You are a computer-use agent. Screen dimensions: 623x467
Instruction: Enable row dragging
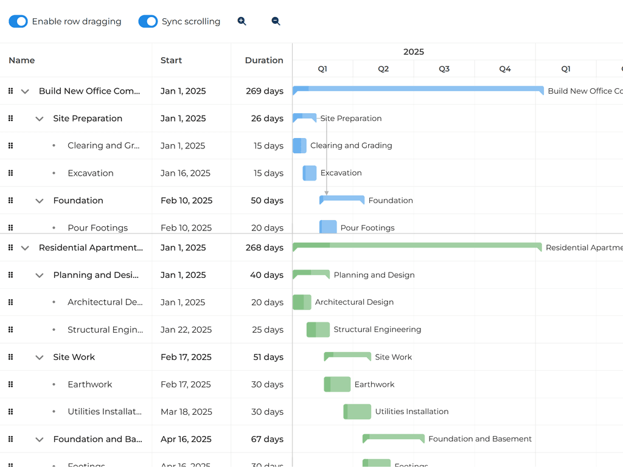pos(18,21)
